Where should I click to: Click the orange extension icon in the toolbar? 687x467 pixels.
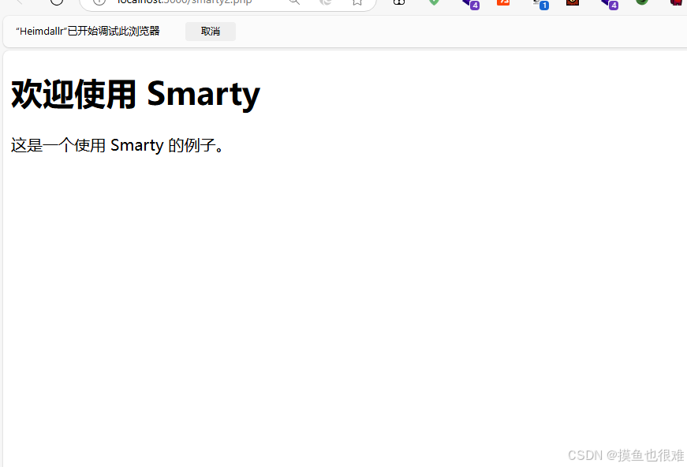503,3
